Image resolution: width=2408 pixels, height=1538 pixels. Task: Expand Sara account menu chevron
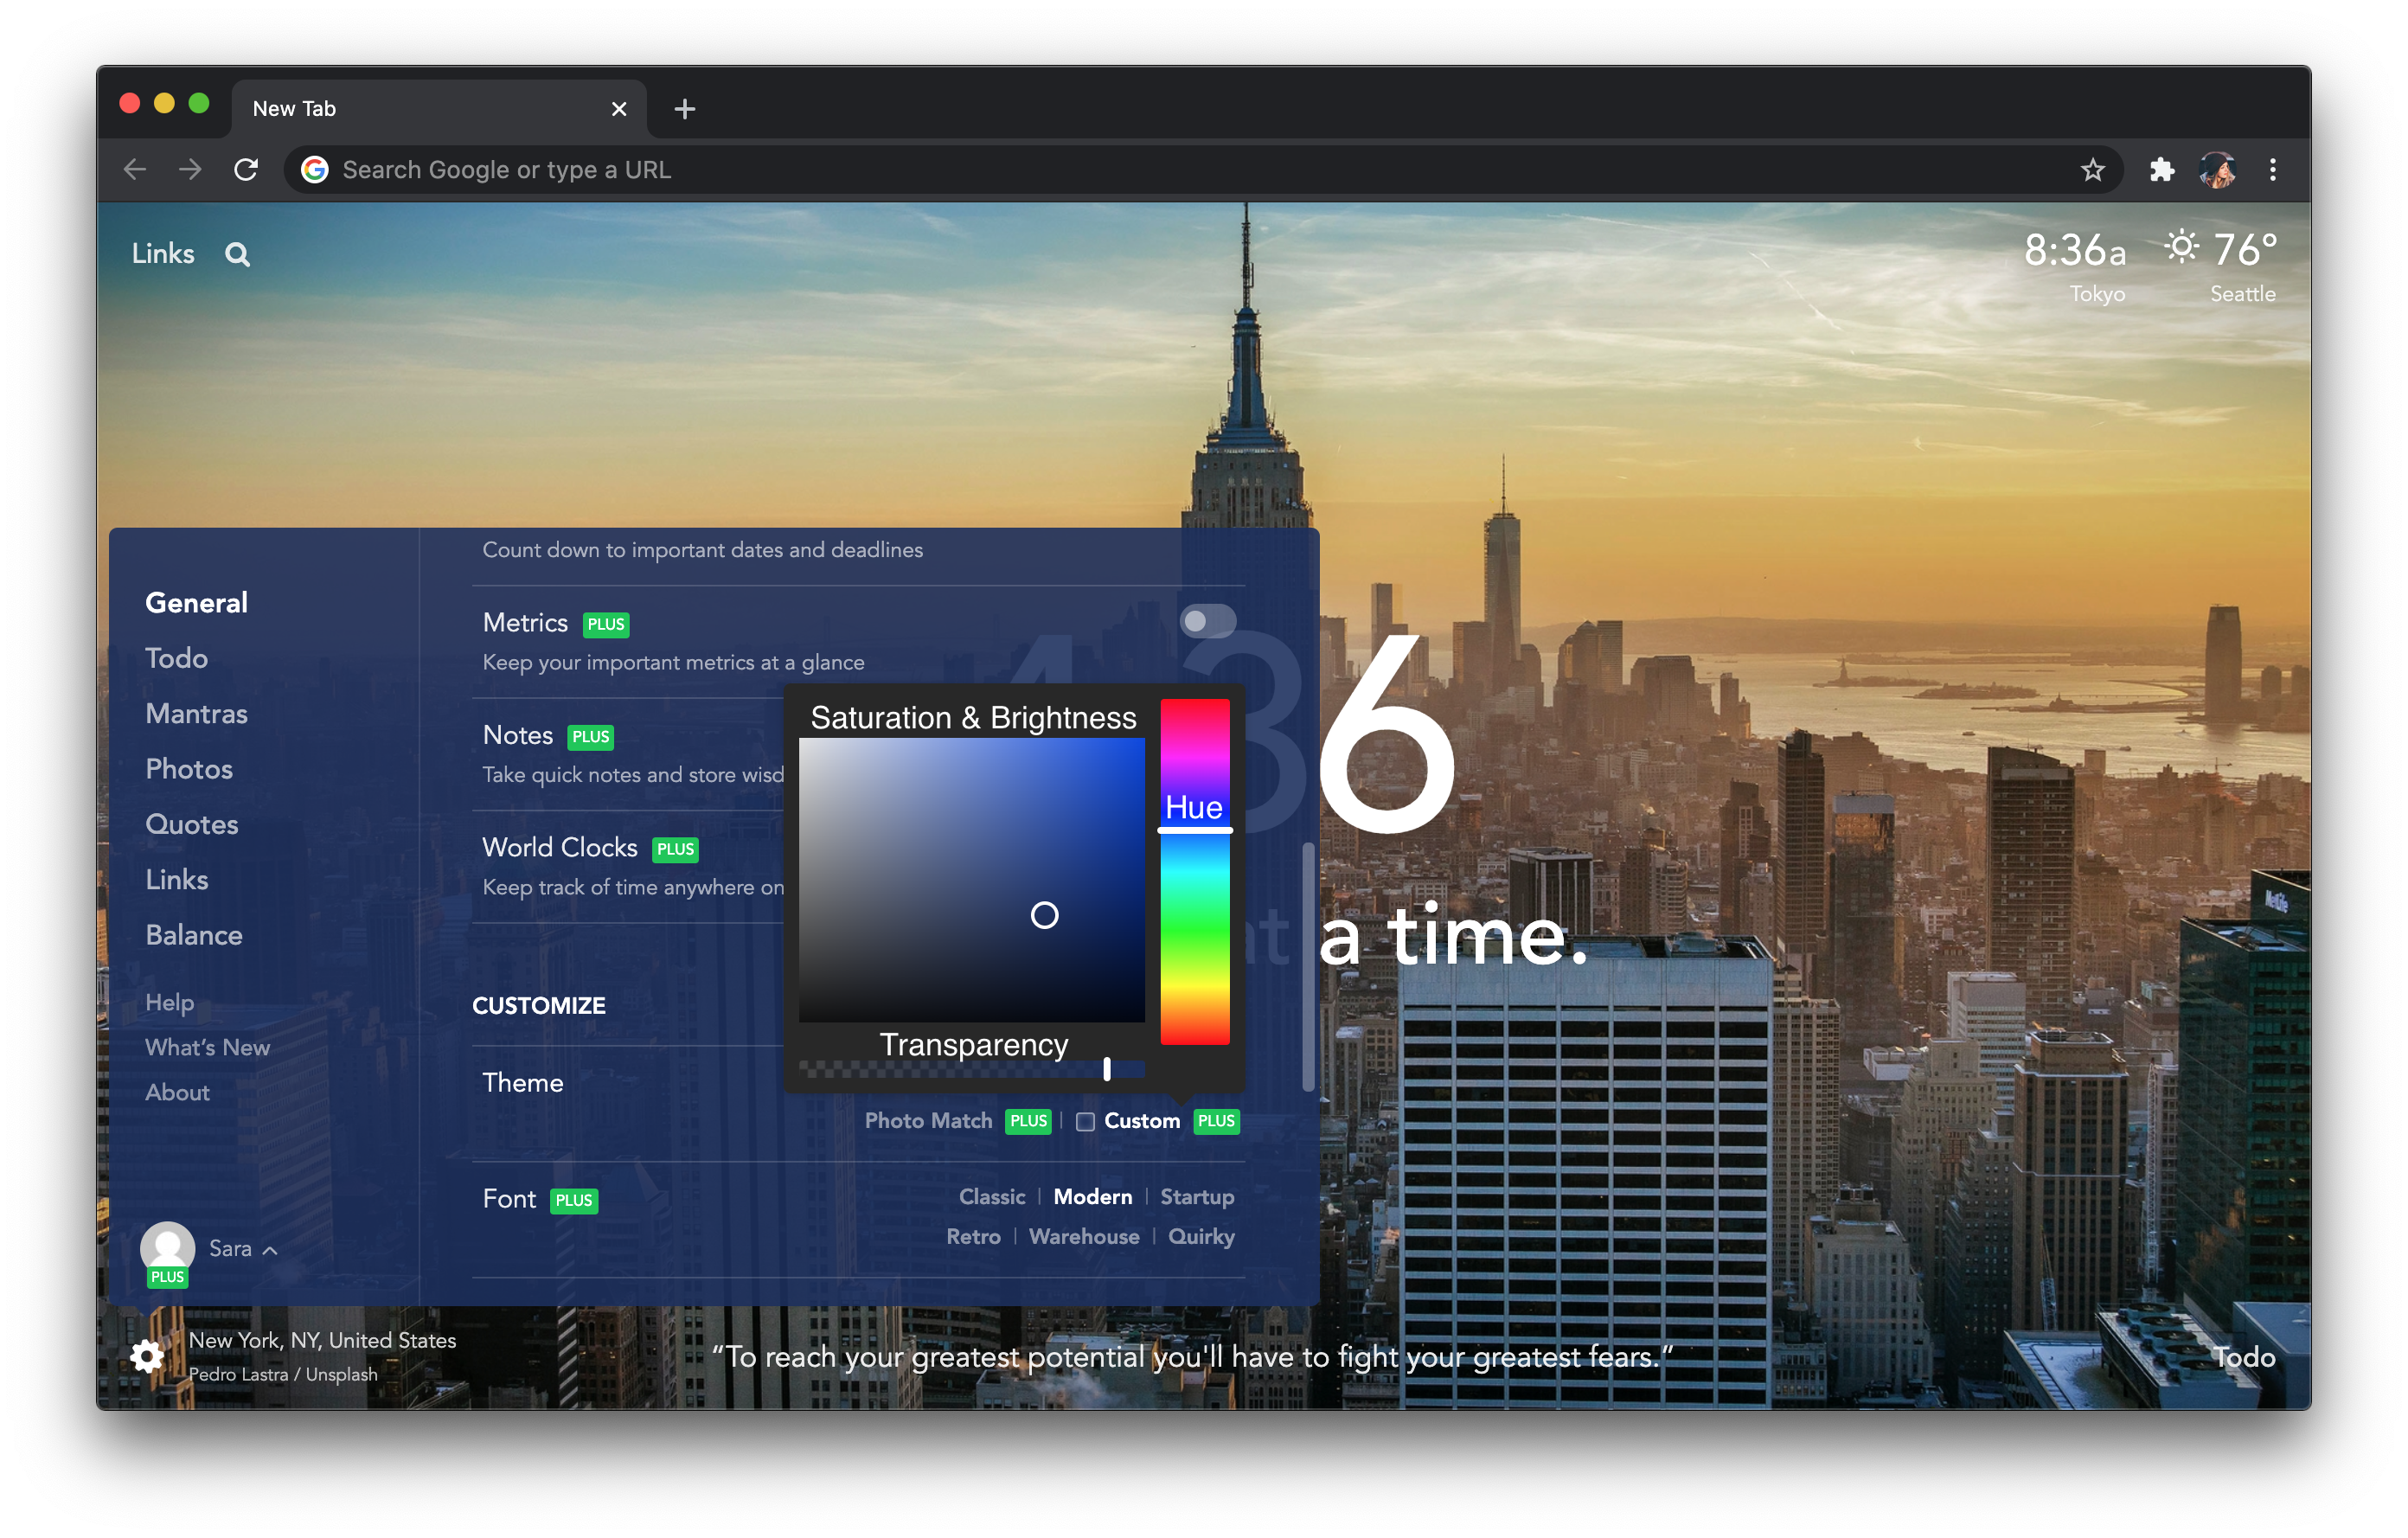[270, 1250]
